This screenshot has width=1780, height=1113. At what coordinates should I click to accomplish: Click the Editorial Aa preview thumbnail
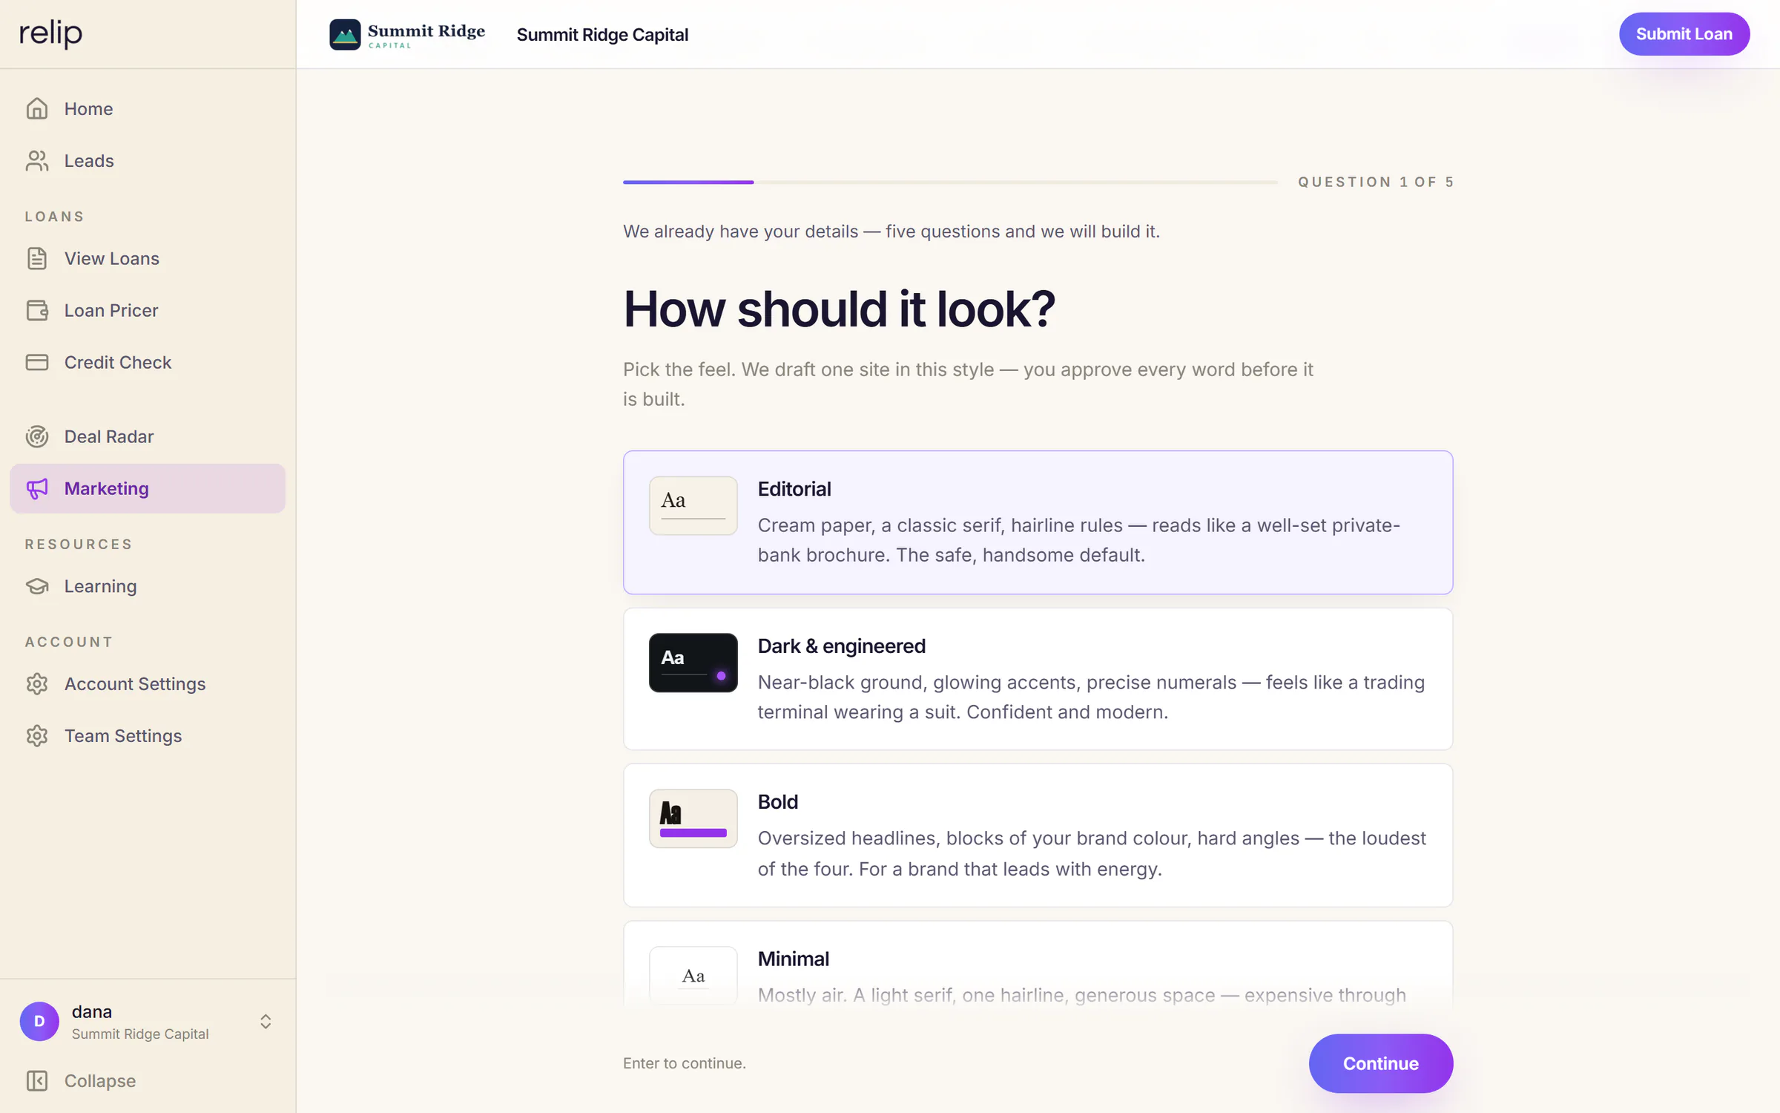[x=693, y=505]
